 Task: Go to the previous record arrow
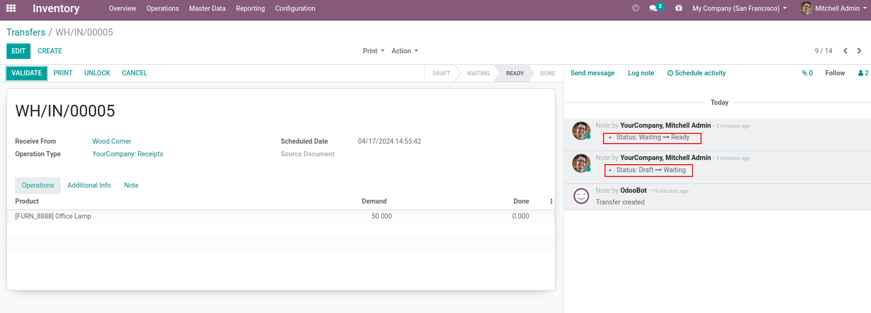[845, 51]
